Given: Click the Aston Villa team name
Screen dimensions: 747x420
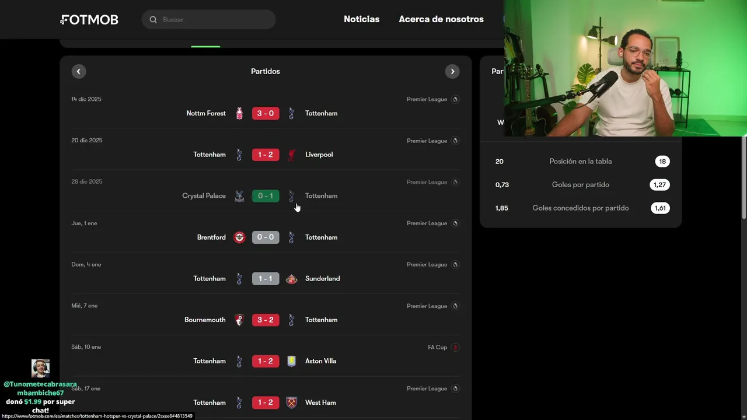Looking at the screenshot, I should [321, 361].
